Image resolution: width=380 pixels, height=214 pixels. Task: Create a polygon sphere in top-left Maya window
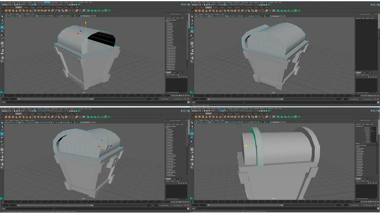(x=6, y=10)
